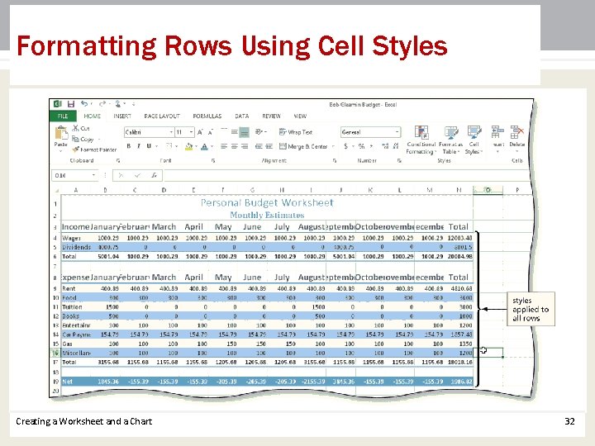The image size is (595, 446).
Task: Click the Orientation text-angle icon
Action: [x=259, y=131]
